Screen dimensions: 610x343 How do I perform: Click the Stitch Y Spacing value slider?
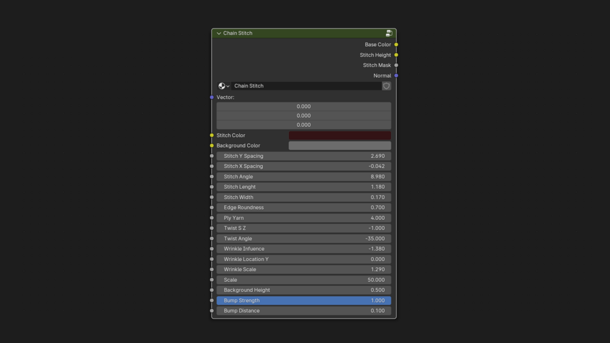click(x=303, y=156)
